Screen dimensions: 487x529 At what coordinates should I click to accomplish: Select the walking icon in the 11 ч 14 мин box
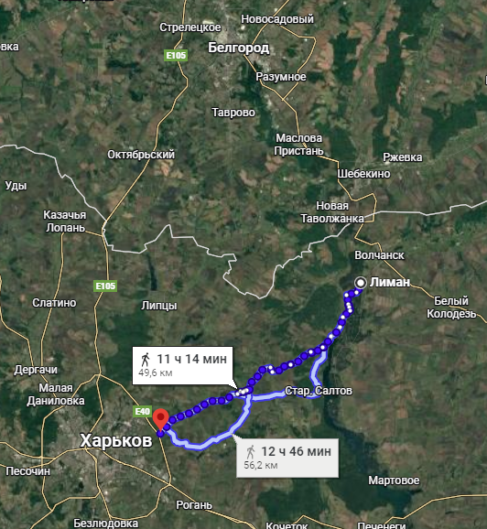[x=146, y=360]
